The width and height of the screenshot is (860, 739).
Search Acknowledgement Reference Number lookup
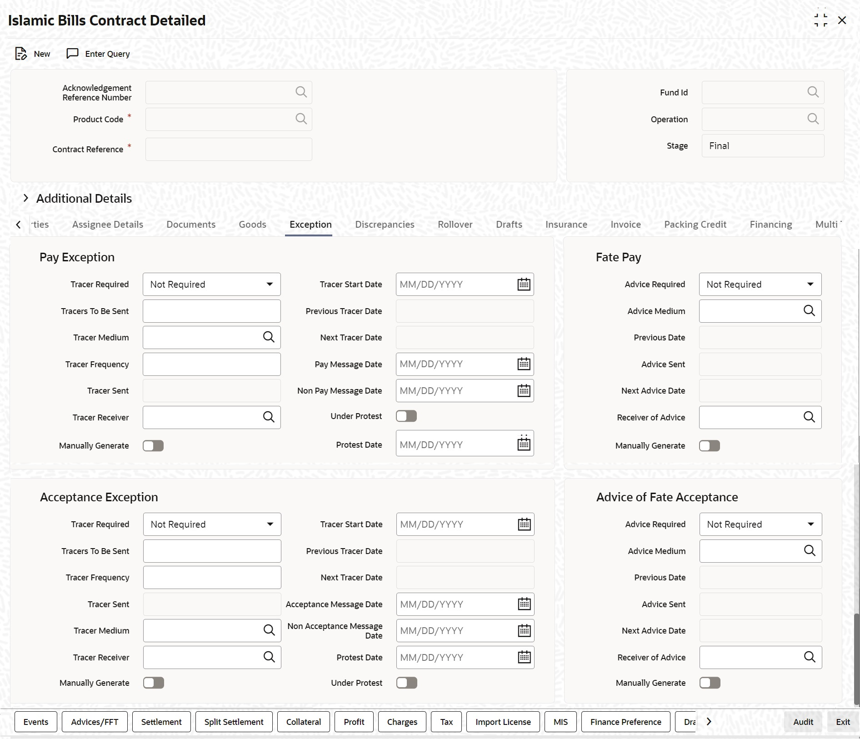301,92
